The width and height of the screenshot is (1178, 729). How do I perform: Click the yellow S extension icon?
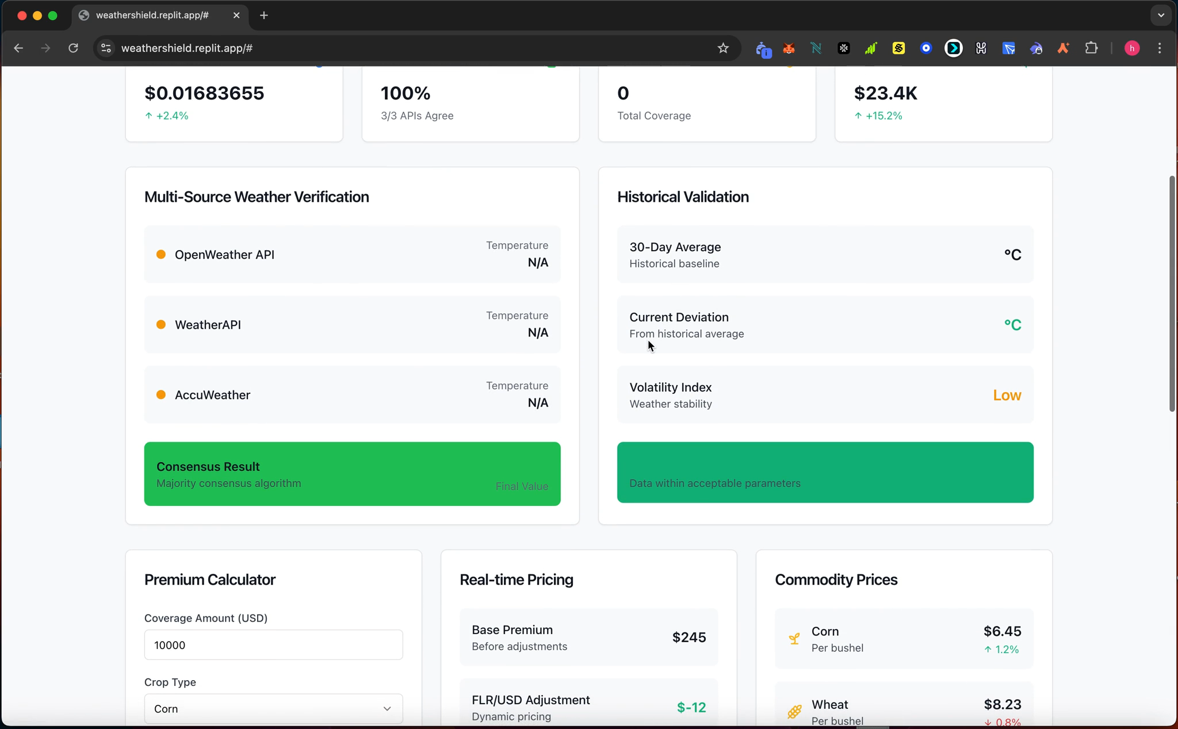[x=898, y=48]
